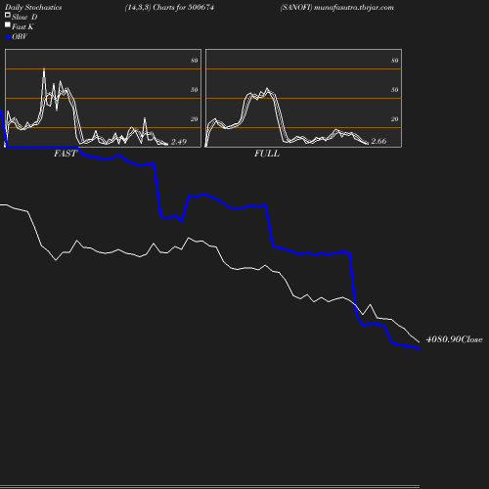
Task: Click the 2.49 value in FAST chart
Action: pyautogui.click(x=179, y=142)
